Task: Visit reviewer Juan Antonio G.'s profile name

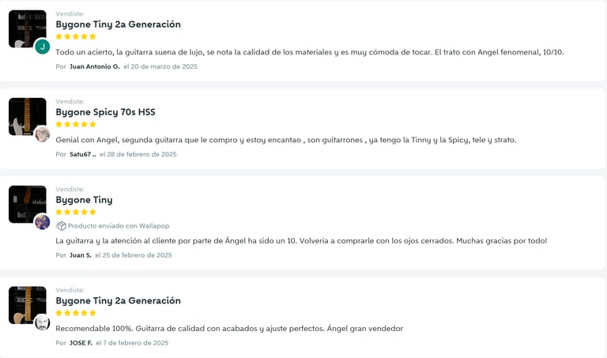Action: 94,66
